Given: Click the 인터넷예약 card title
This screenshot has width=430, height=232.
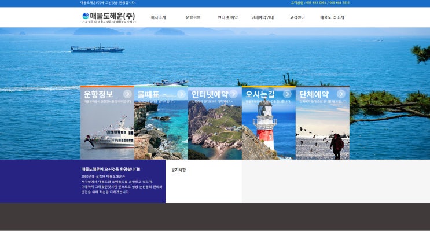Looking at the screenshot, I should [210, 94].
